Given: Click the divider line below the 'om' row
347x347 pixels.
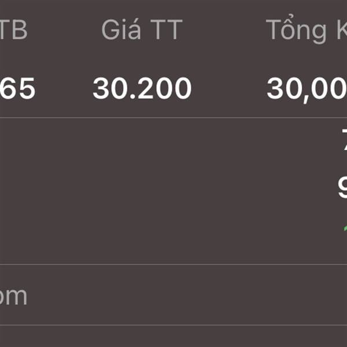Looking at the screenshot, I should click(x=173, y=325).
